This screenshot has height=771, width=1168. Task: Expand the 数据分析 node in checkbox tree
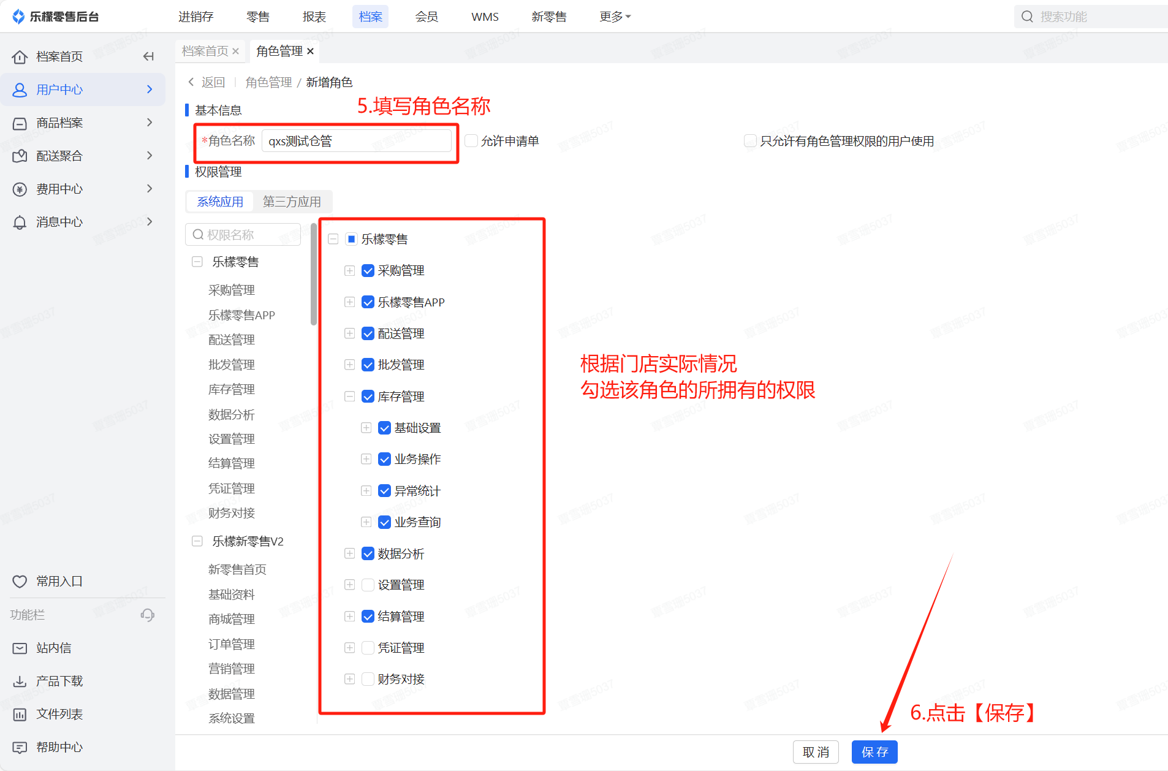coord(349,553)
